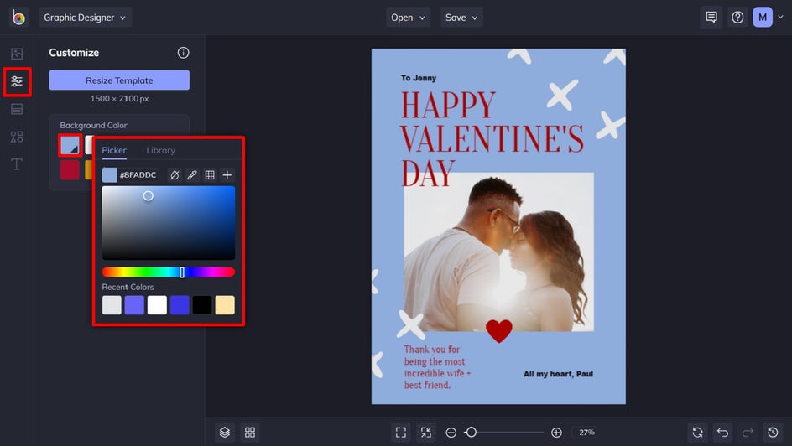Click the fit to screen icon

pyautogui.click(x=401, y=433)
